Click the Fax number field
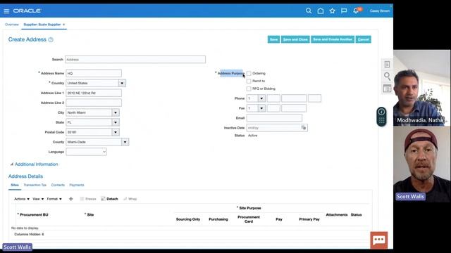The height and width of the screenshot is (253, 451). [294, 108]
